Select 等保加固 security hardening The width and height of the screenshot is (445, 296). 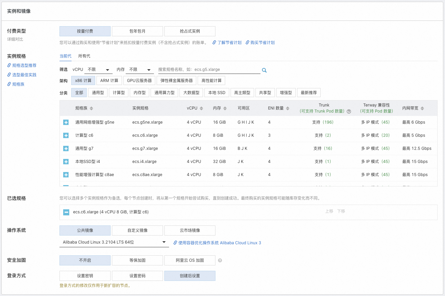[x=137, y=260]
